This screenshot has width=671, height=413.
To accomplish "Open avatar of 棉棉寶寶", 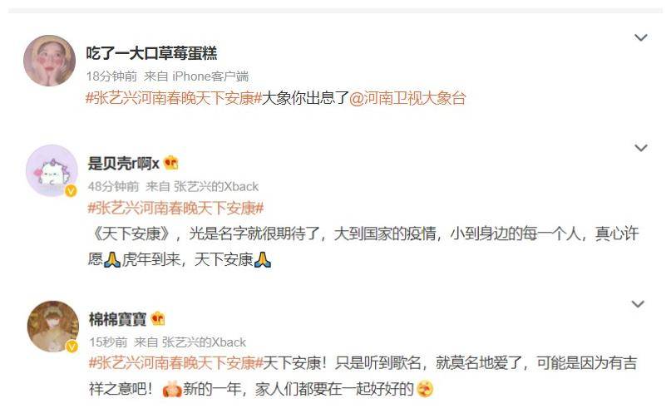I will click(53, 327).
